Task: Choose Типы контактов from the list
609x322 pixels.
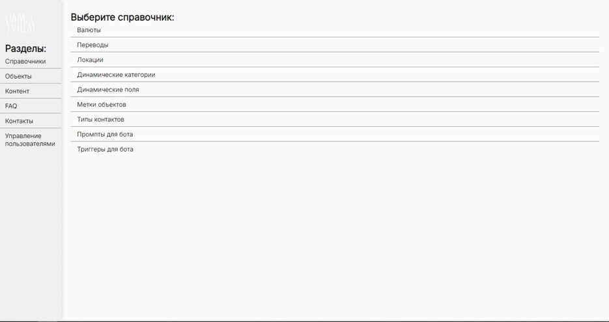Action: click(x=100, y=120)
